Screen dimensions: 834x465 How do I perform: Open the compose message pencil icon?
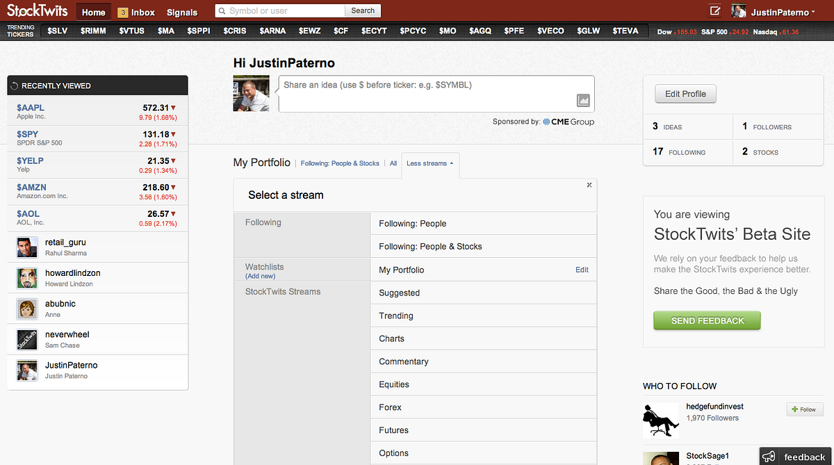pyautogui.click(x=714, y=11)
